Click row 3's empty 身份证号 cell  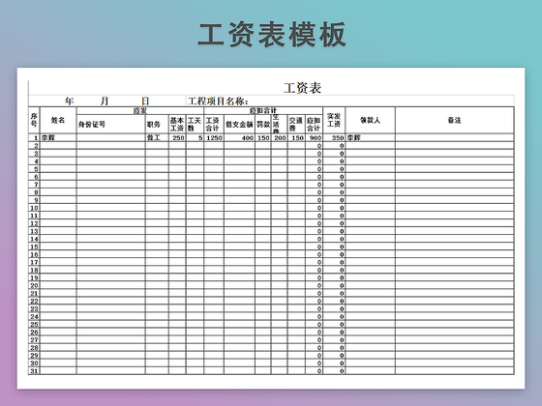tap(111, 154)
